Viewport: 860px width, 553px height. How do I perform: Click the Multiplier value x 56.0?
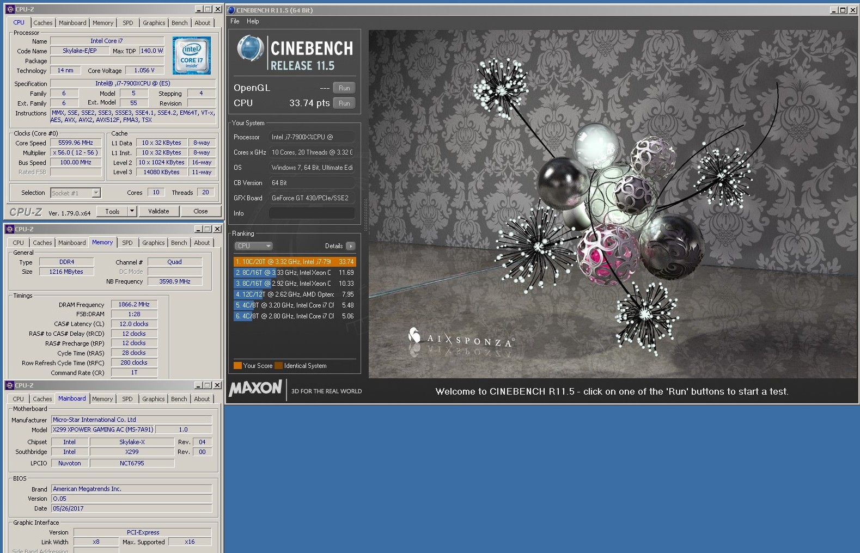[76, 152]
